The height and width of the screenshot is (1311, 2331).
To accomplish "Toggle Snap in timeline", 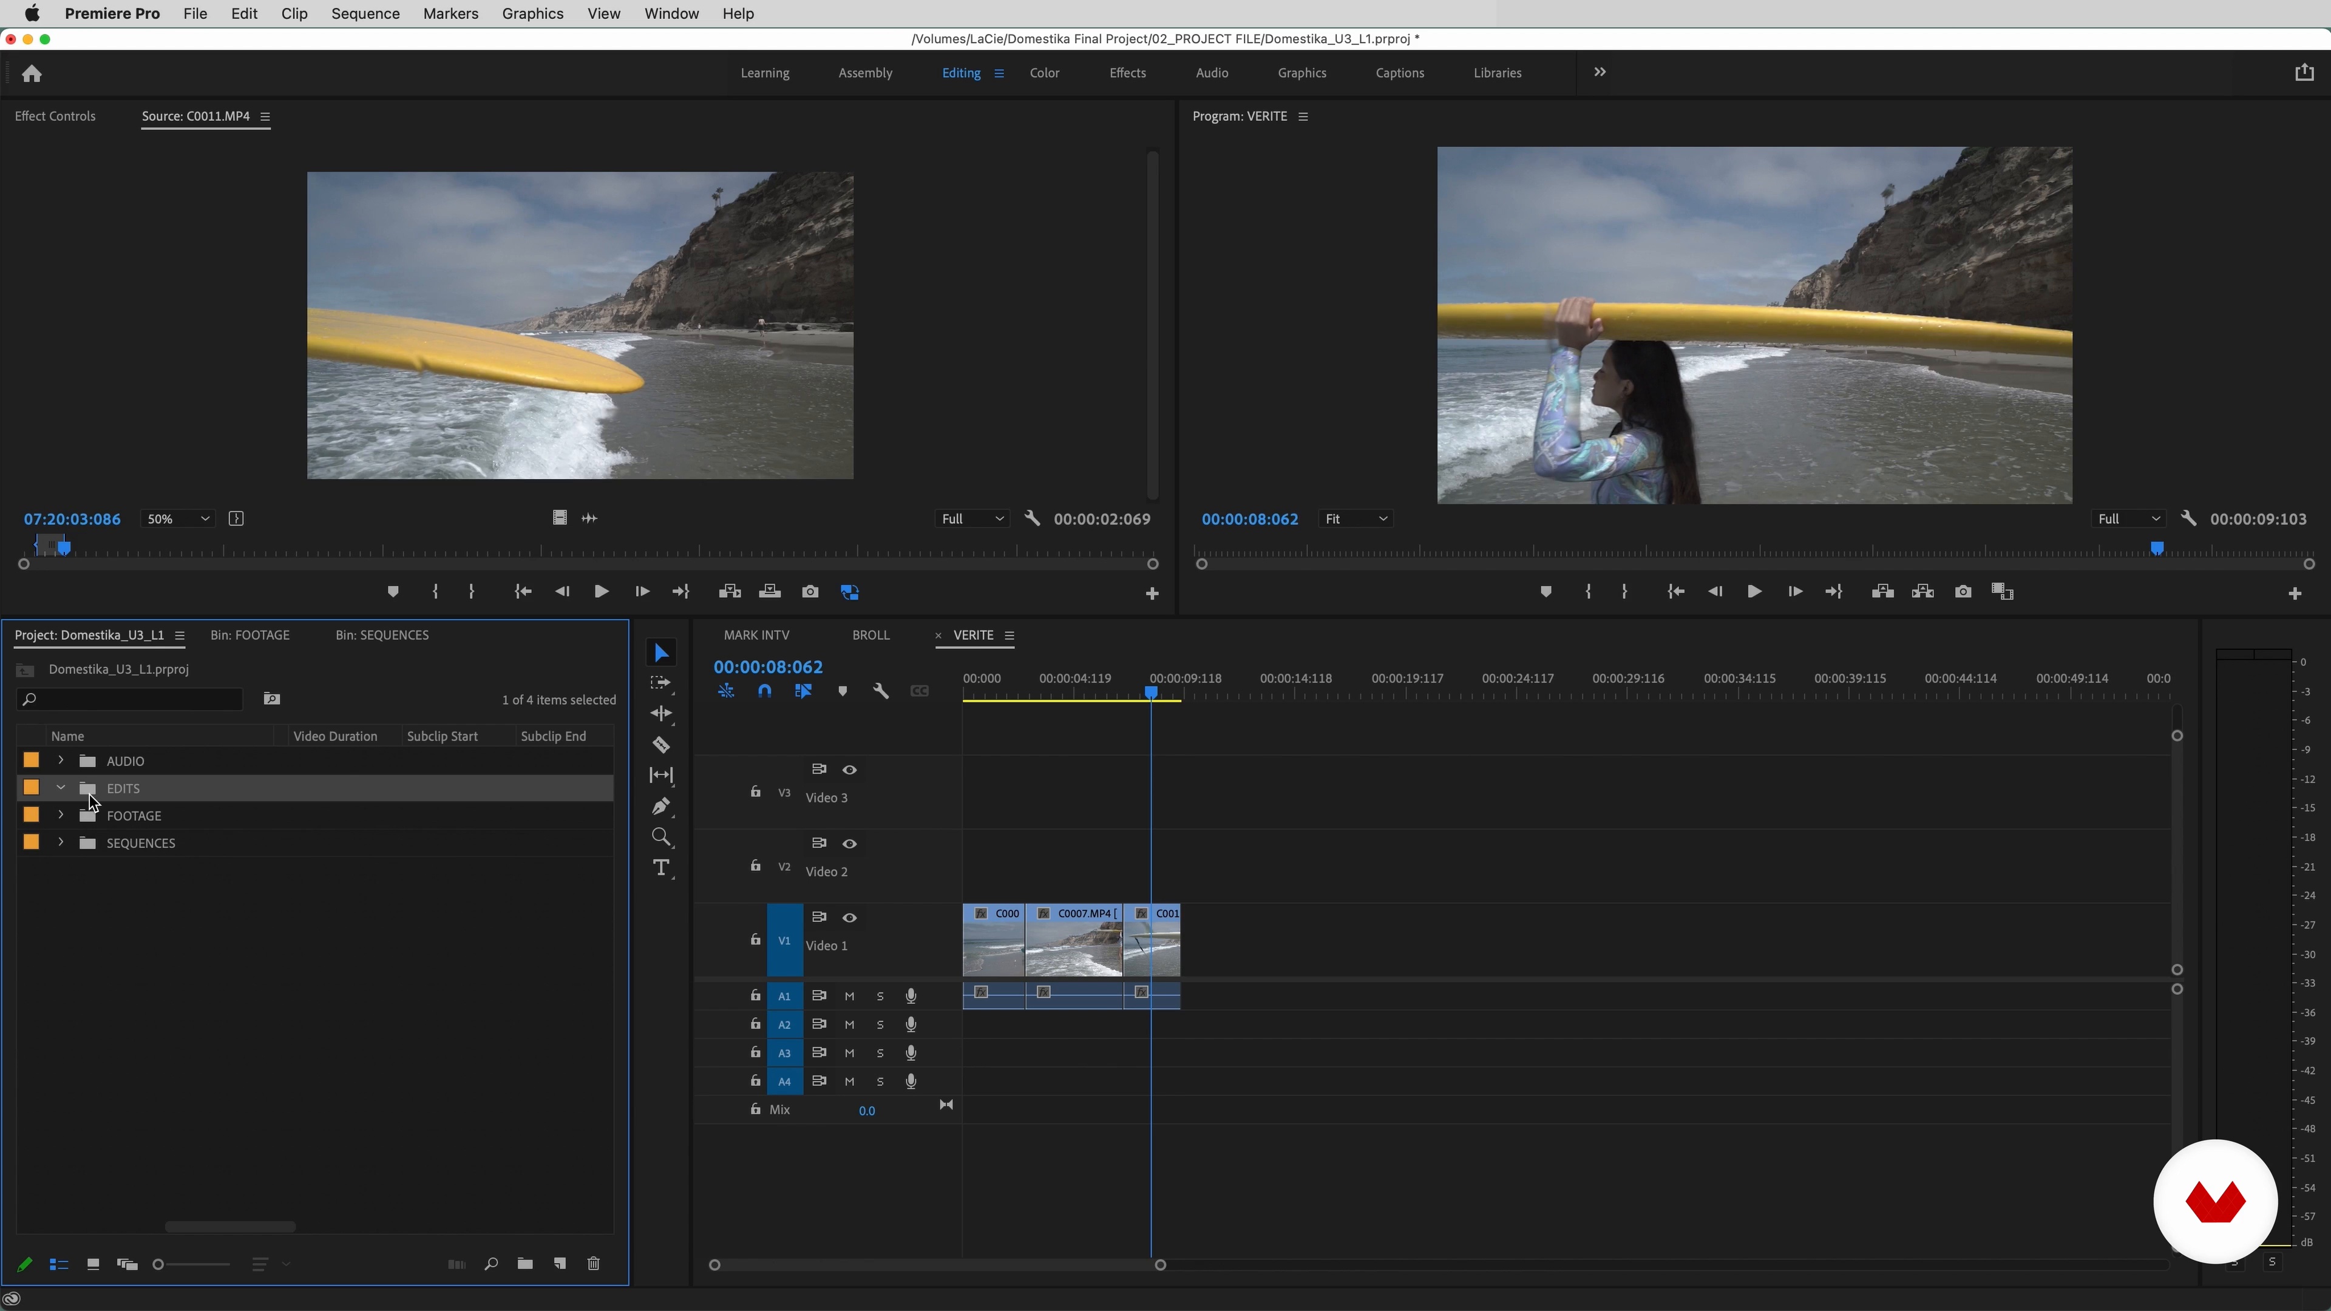I will pos(765,691).
